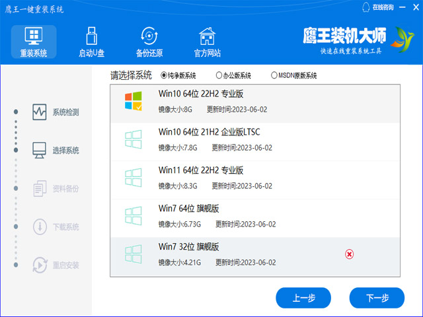Minimize the 鹰王 window
Viewport: 423px width, 317px height.
coord(403,7)
